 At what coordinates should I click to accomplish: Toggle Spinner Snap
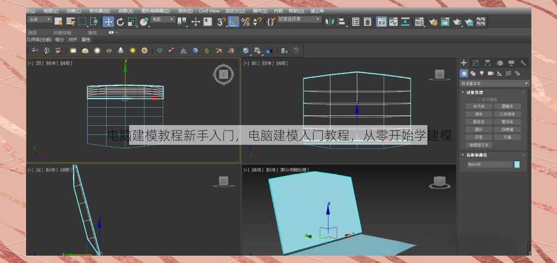[256, 22]
